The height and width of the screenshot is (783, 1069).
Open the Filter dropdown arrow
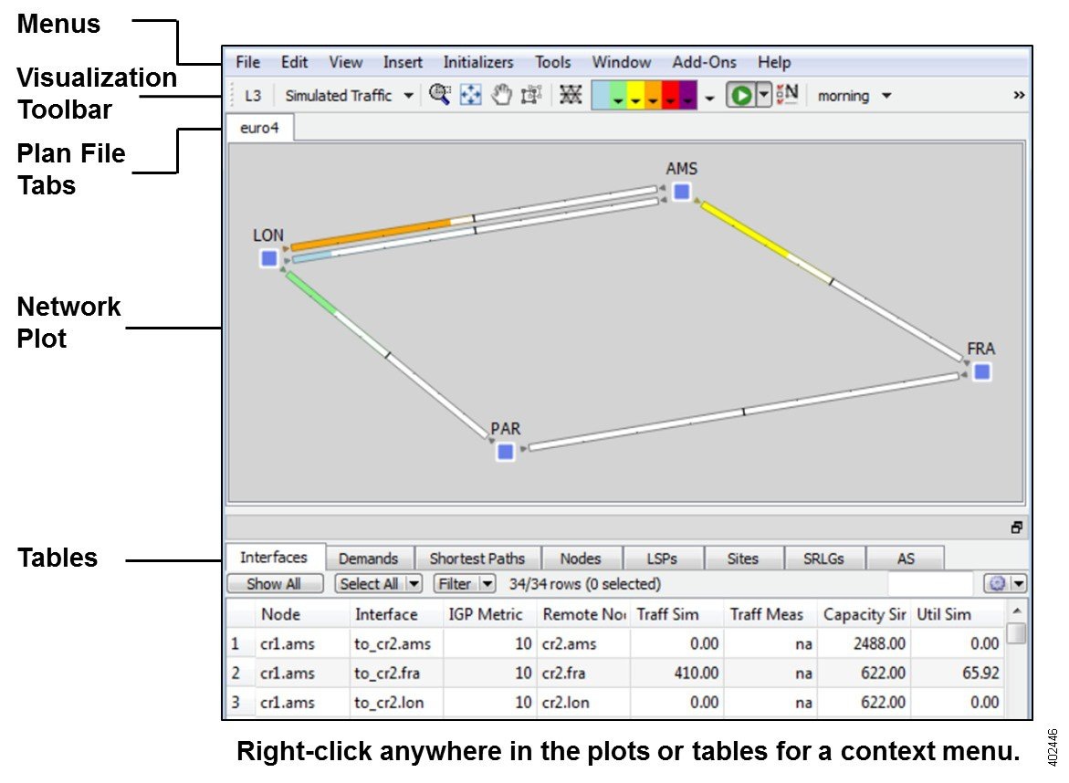[x=487, y=584]
